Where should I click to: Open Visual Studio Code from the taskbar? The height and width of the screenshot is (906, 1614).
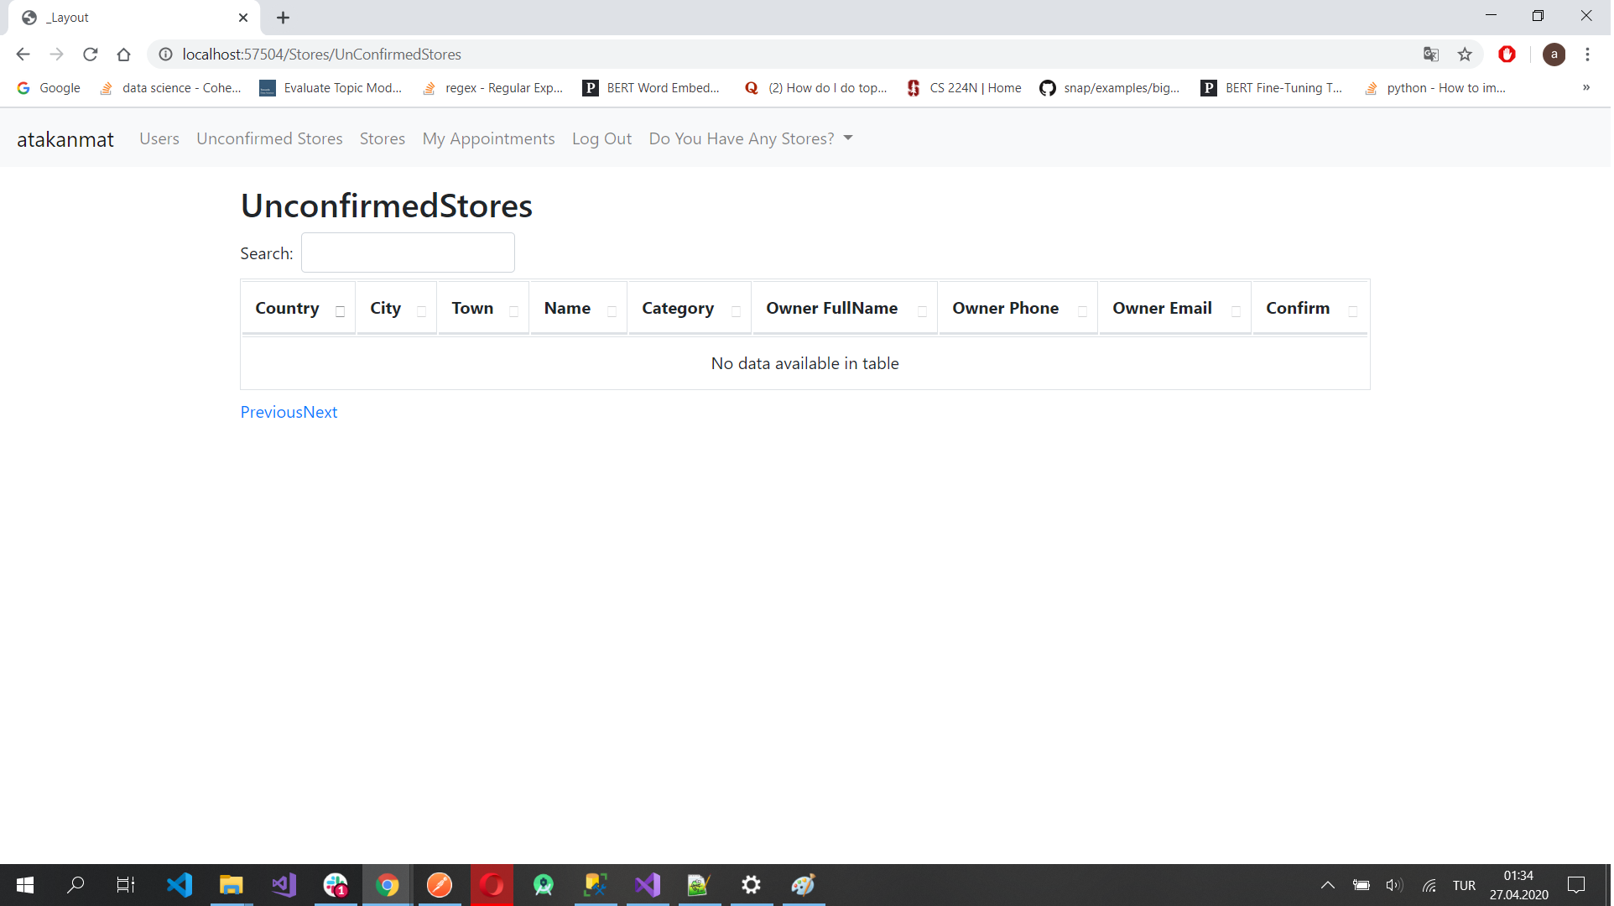click(x=180, y=886)
